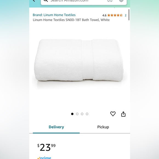159x159 pixels.
Task: Open the 2 reviews count link
Action: [x=126, y=15]
